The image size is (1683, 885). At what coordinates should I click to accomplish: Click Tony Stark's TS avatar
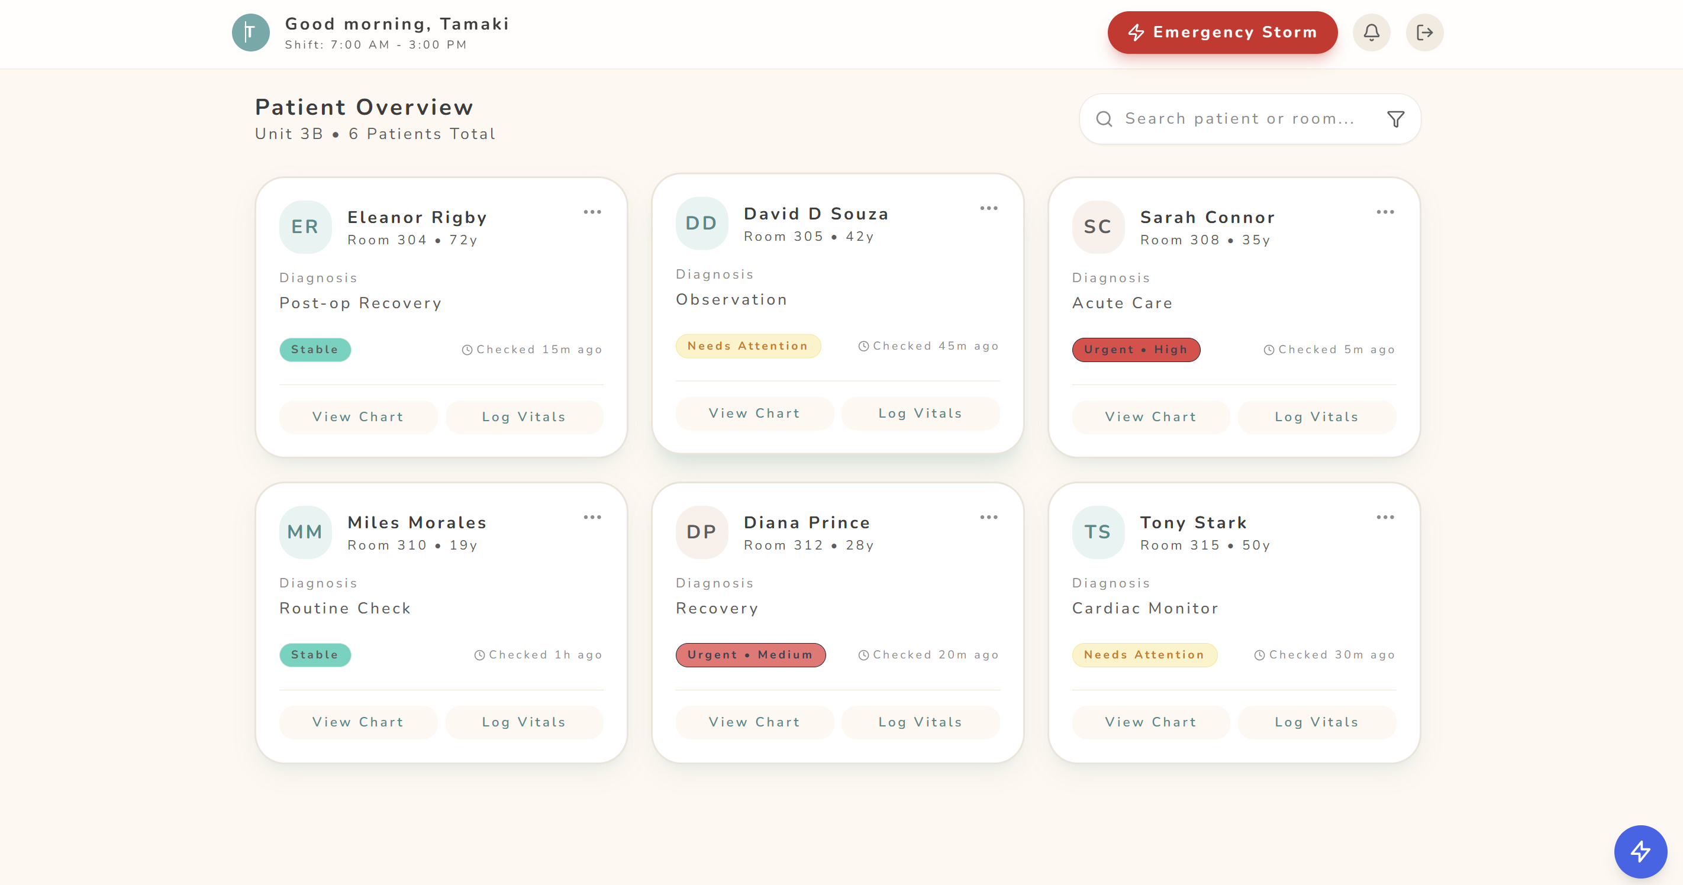pos(1098,532)
